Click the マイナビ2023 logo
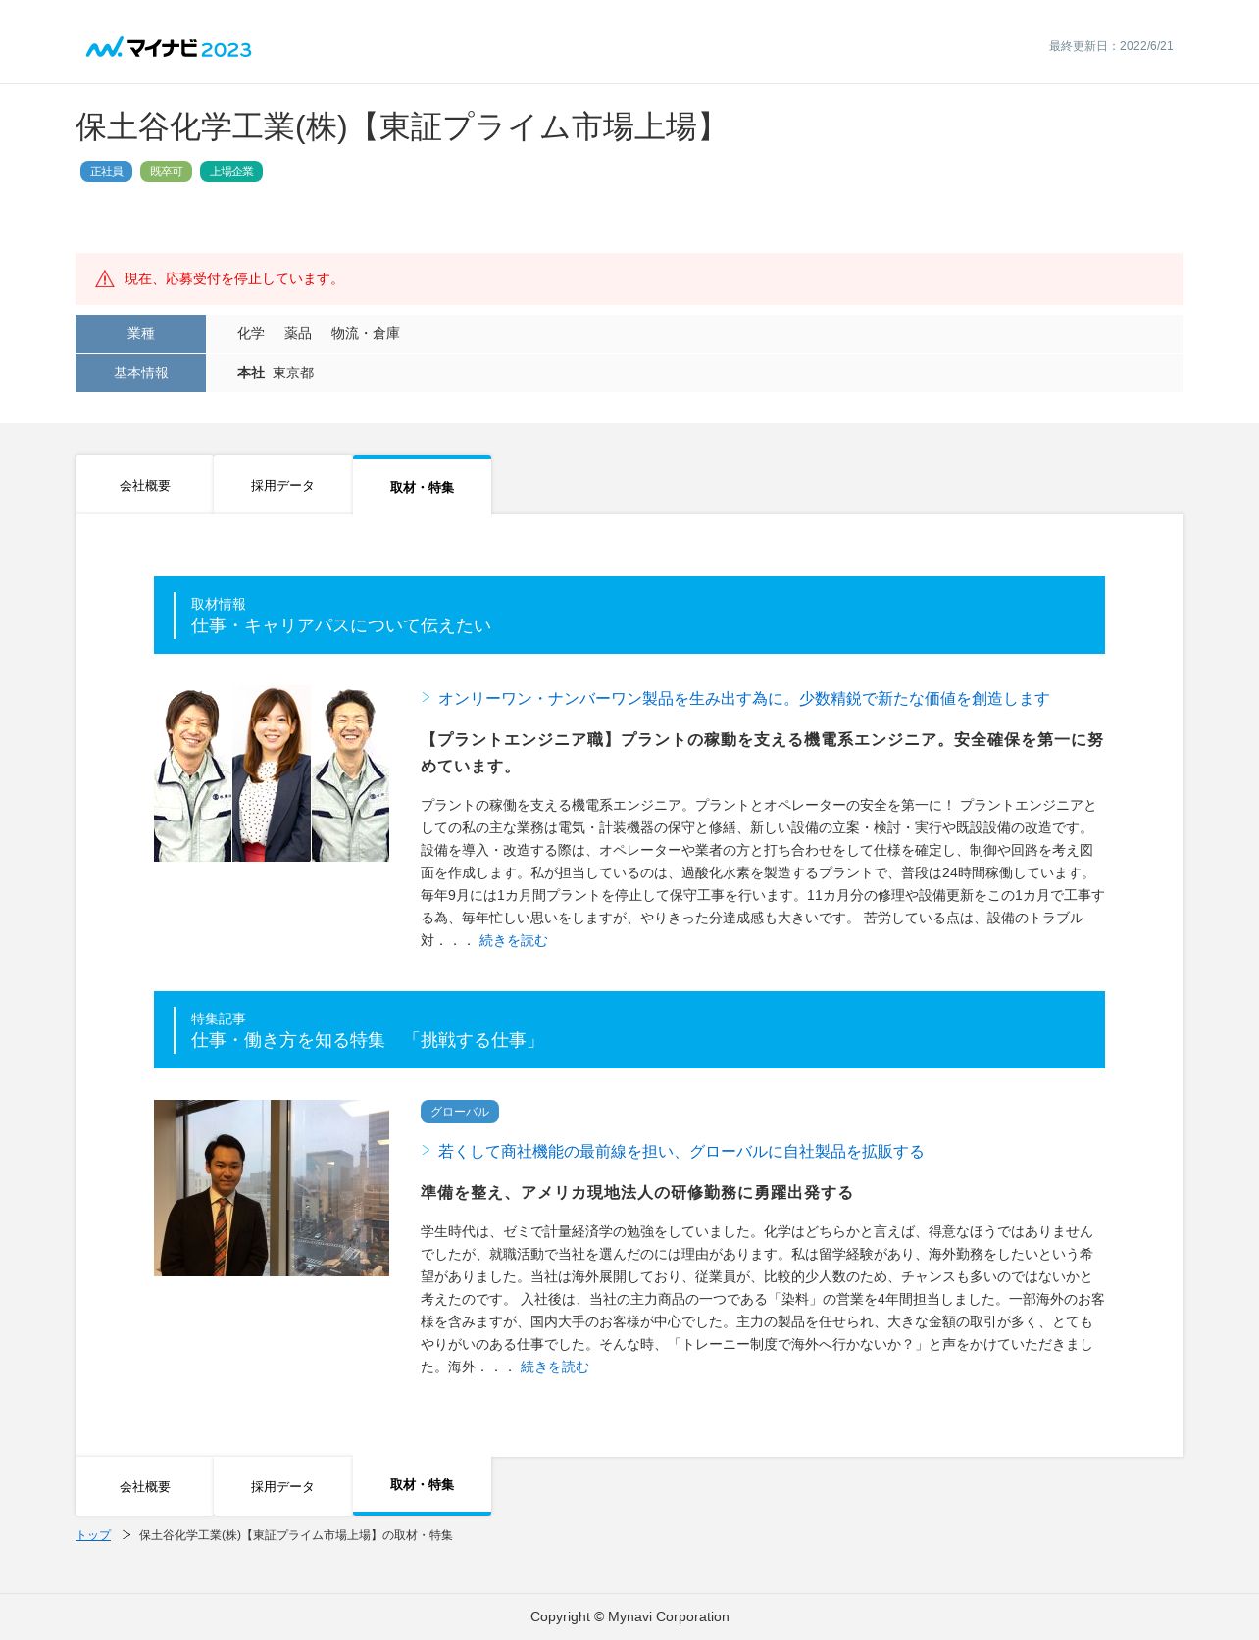 click(169, 48)
